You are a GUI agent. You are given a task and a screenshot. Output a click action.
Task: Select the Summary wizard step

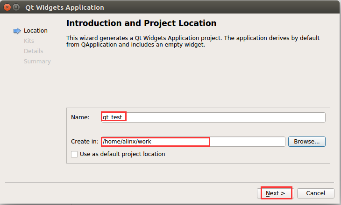[37, 61]
